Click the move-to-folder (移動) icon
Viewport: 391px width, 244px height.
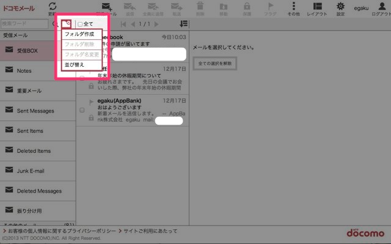point(224,6)
